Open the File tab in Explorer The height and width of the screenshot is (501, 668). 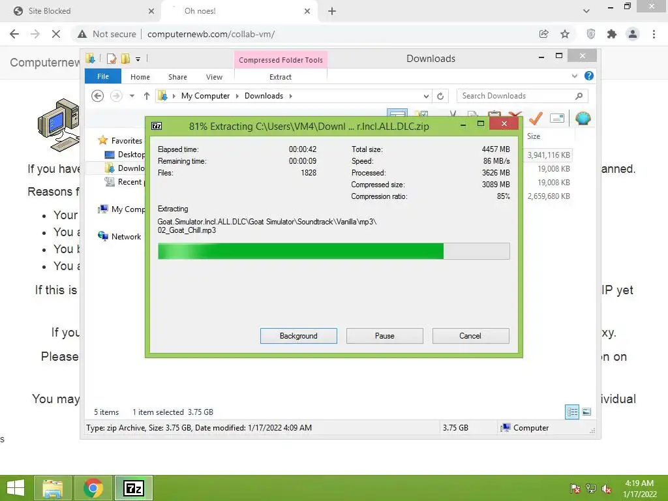[102, 76]
